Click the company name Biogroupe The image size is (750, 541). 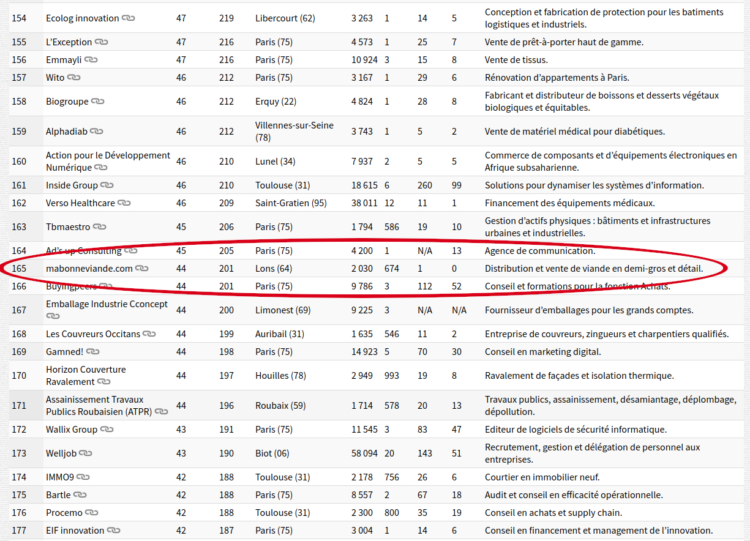coord(67,102)
